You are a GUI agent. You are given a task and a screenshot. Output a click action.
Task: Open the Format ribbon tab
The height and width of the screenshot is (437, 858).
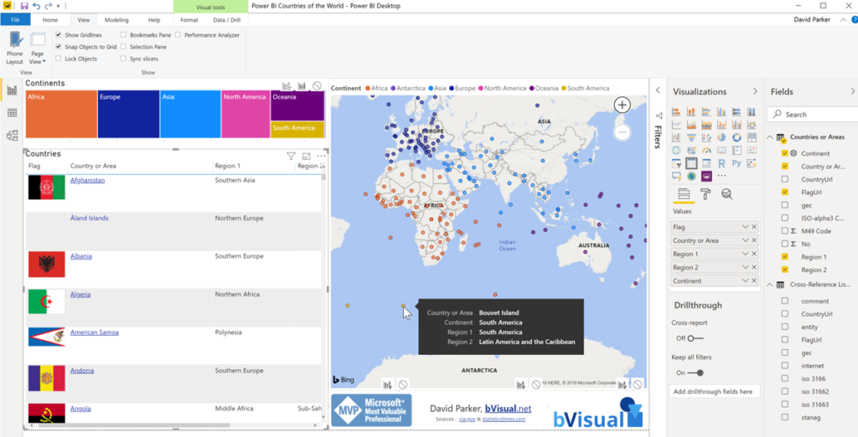tap(189, 20)
